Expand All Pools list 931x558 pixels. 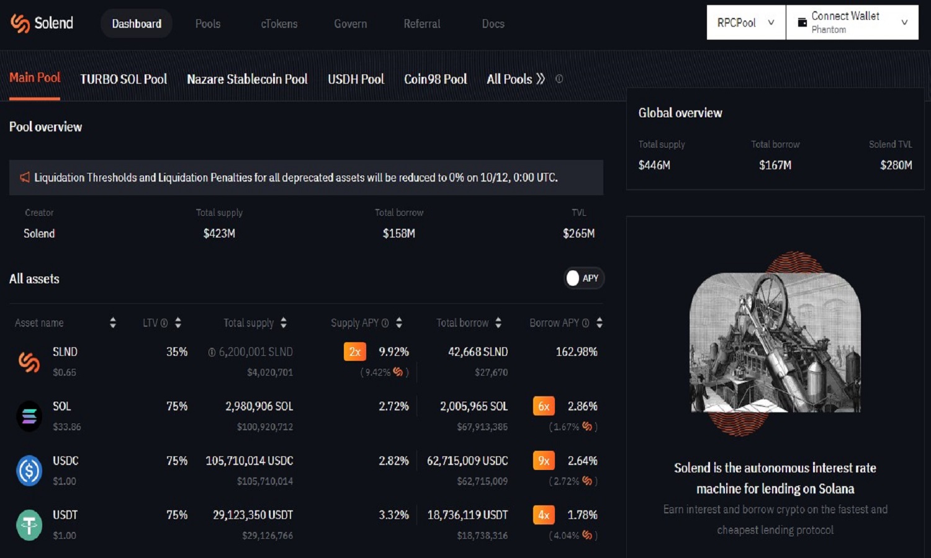coord(516,79)
